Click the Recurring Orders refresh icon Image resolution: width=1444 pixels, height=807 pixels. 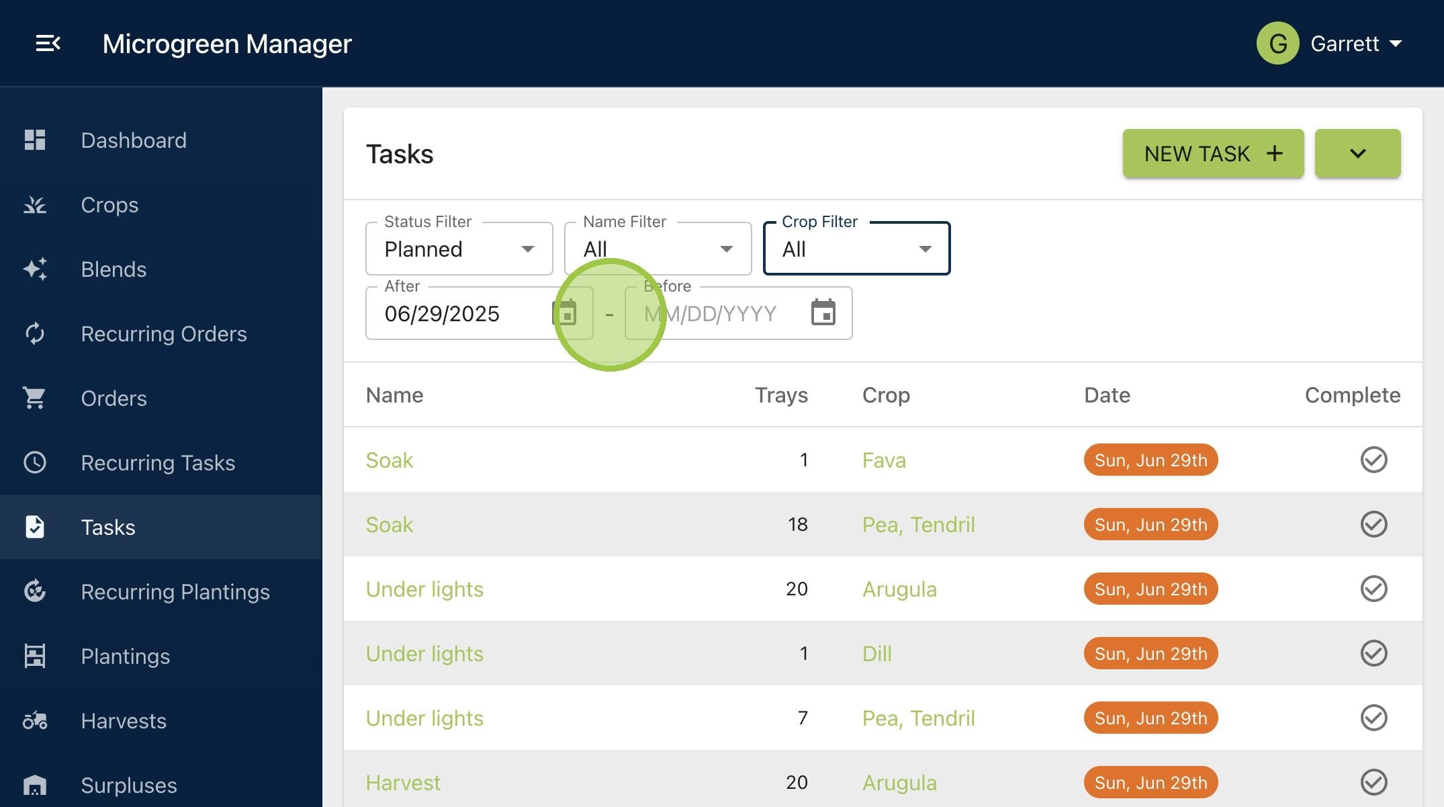click(35, 333)
